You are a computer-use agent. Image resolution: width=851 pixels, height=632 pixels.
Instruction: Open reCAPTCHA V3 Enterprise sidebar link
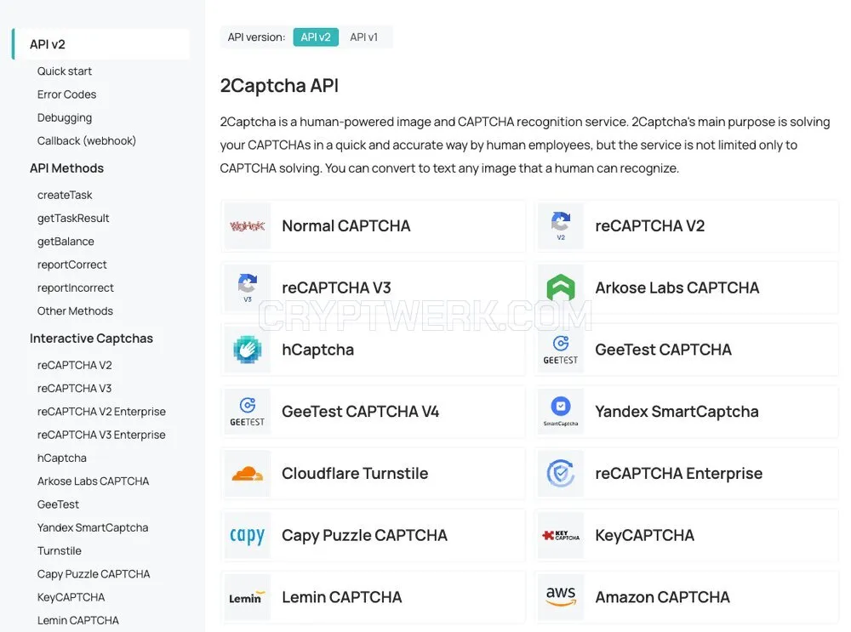point(101,435)
